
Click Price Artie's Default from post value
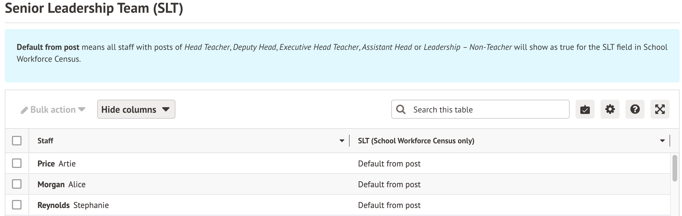tap(389, 164)
